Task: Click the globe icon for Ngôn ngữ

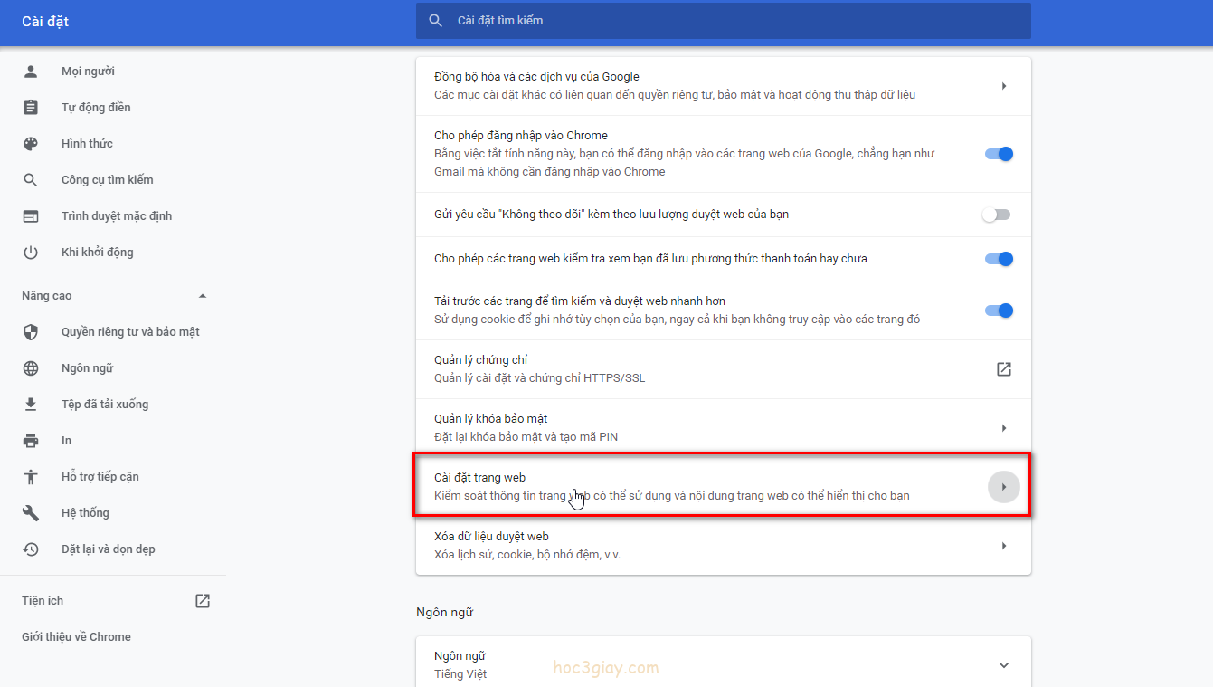Action: point(31,368)
